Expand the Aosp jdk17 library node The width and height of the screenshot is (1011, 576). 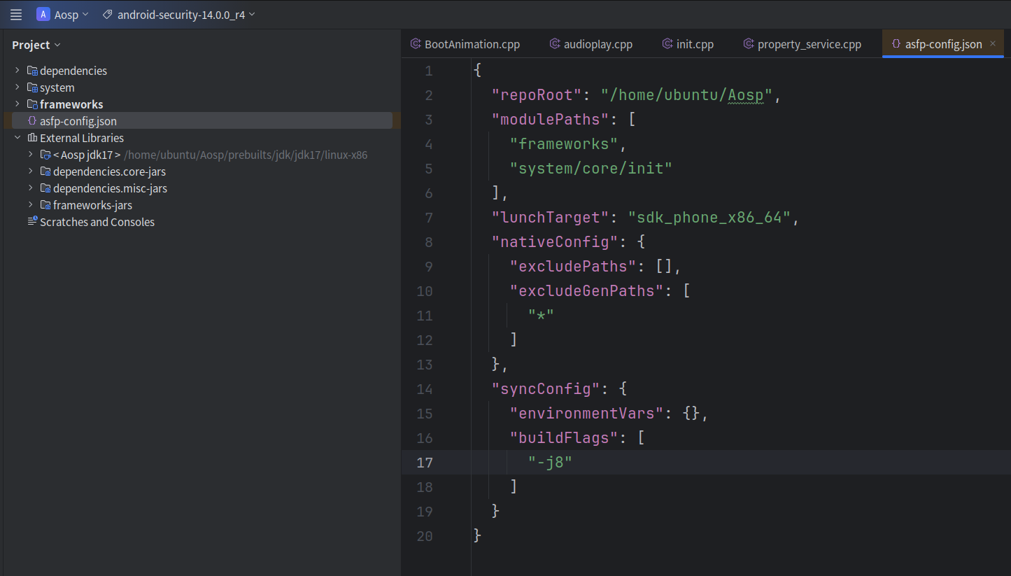(x=29, y=155)
